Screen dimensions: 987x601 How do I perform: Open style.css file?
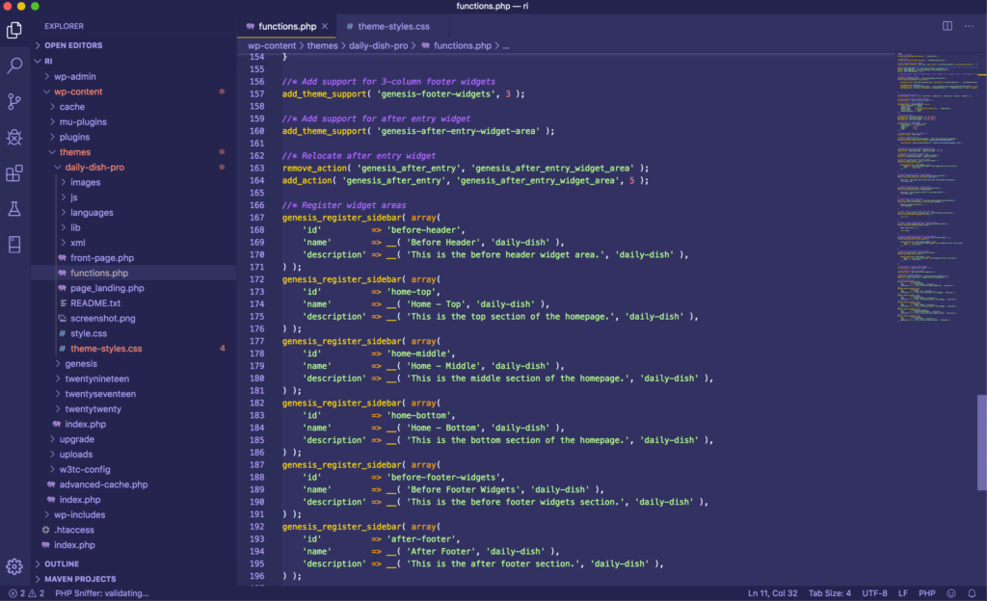point(88,333)
